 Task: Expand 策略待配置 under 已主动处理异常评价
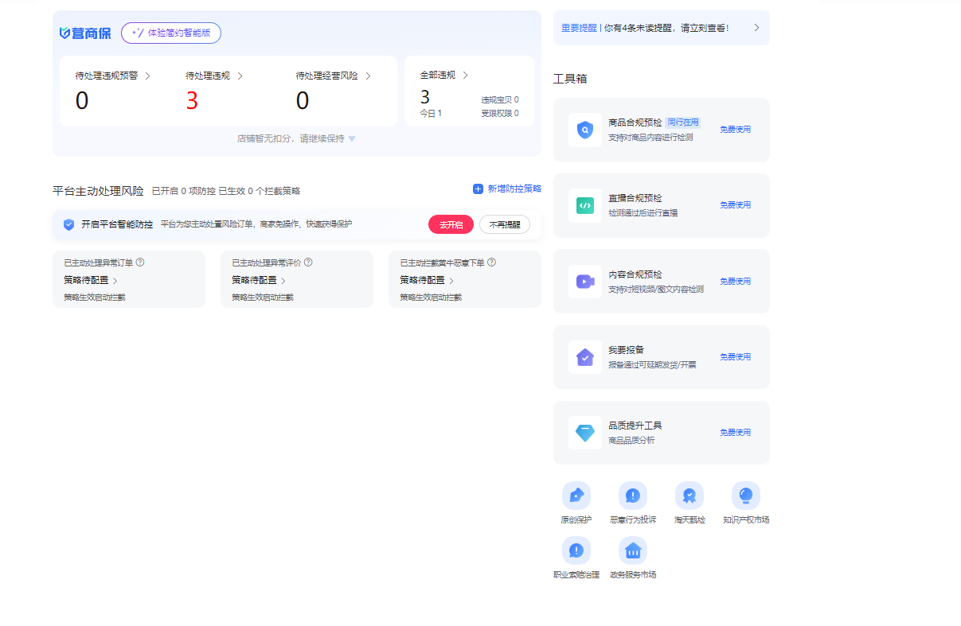click(x=283, y=281)
